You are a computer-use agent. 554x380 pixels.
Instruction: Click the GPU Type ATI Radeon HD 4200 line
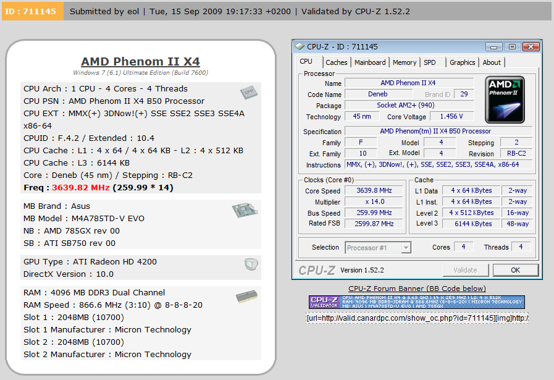[x=90, y=262]
